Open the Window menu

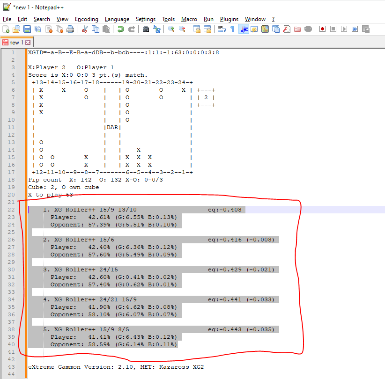tap(255, 19)
